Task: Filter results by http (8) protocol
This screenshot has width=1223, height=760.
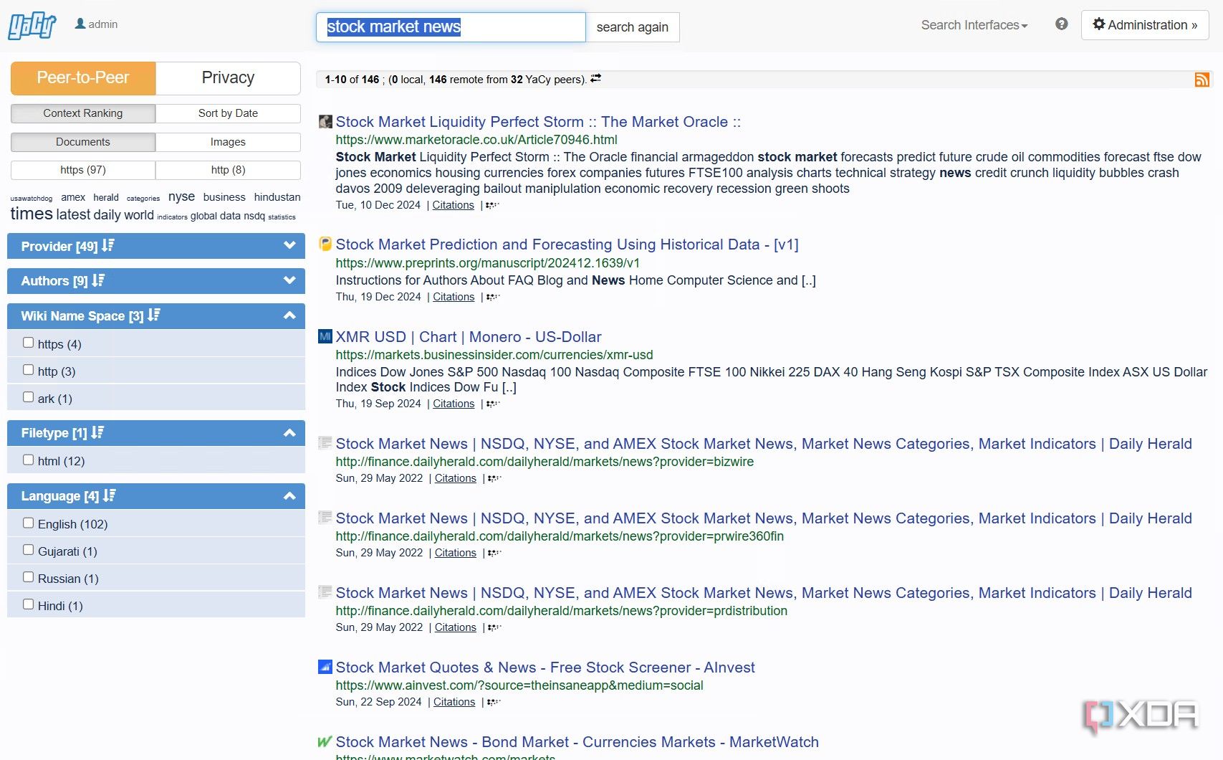Action: 228,170
